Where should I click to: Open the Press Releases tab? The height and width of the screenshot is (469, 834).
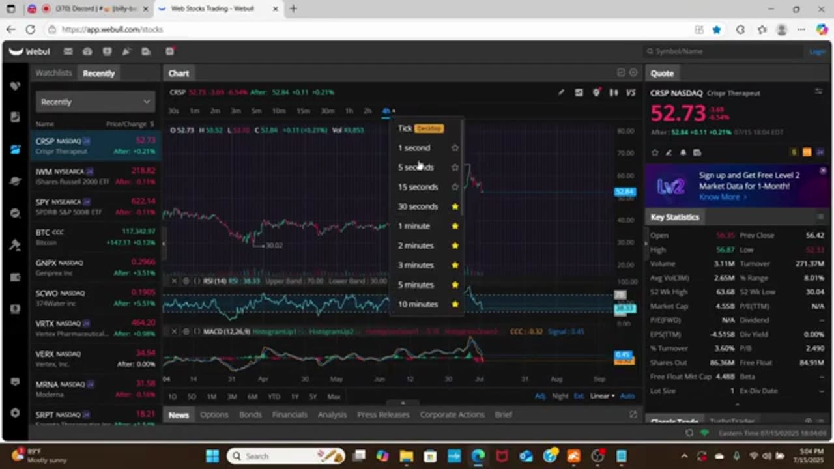(x=383, y=414)
